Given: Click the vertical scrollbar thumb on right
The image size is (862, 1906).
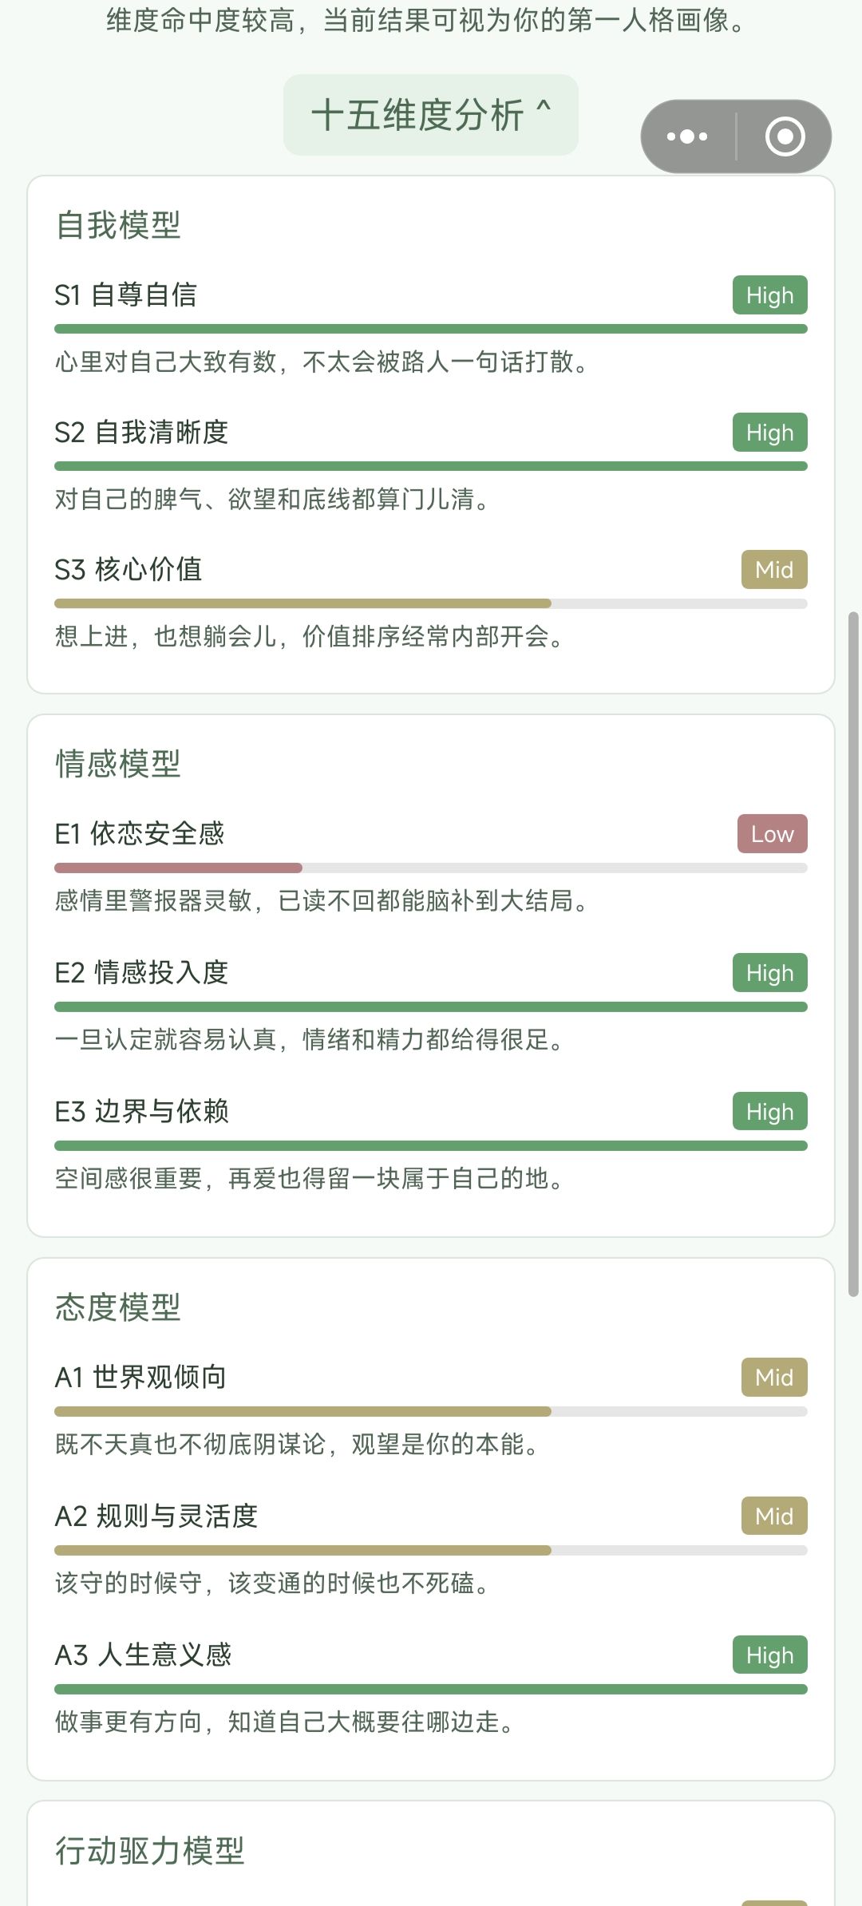Looking at the screenshot, I should point(853,954).
